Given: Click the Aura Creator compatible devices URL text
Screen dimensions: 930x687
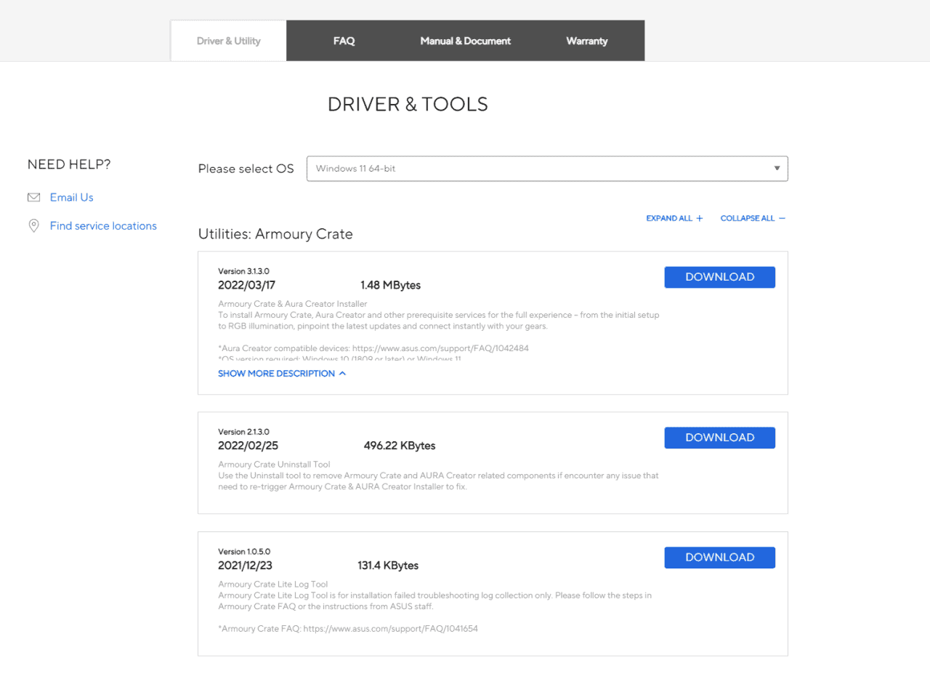Looking at the screenshot, I should click(440, 348).
